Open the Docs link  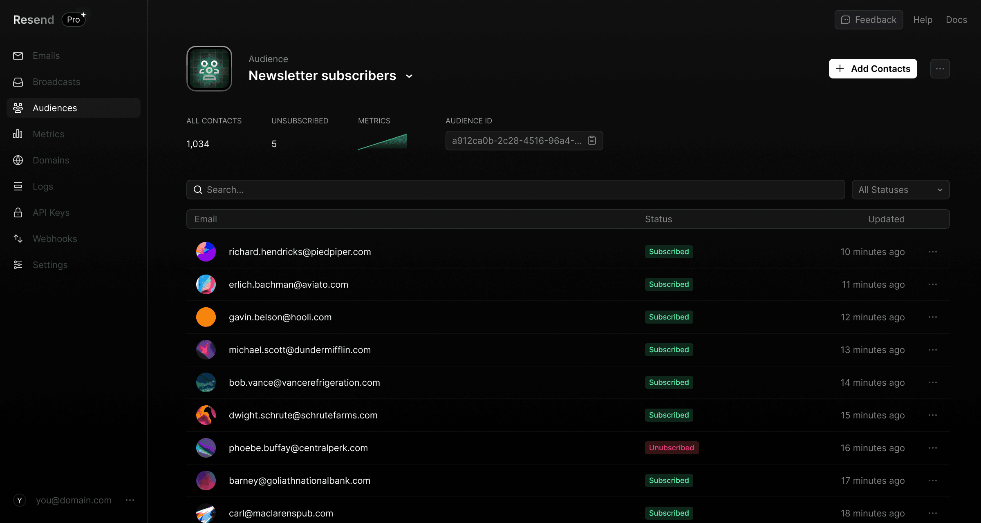tap(956, 20)
